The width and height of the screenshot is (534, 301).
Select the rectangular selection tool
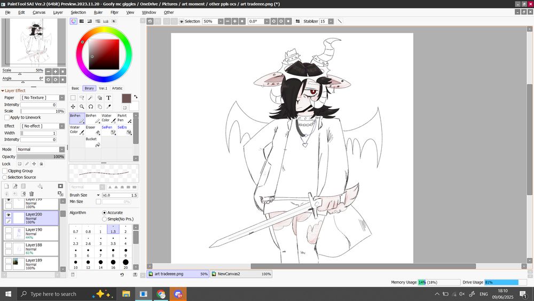tap(73, 98)
